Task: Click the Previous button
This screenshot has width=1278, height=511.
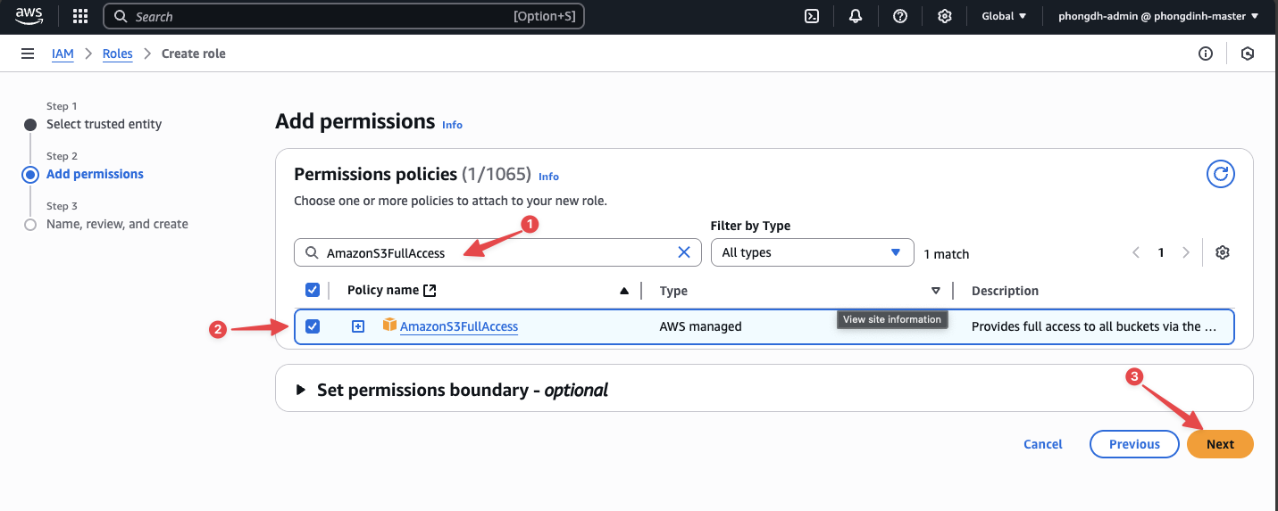Action: [x=1134, y=444]
